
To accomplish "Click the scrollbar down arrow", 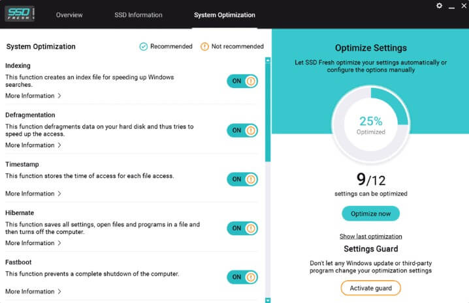I will coord(268,300).
